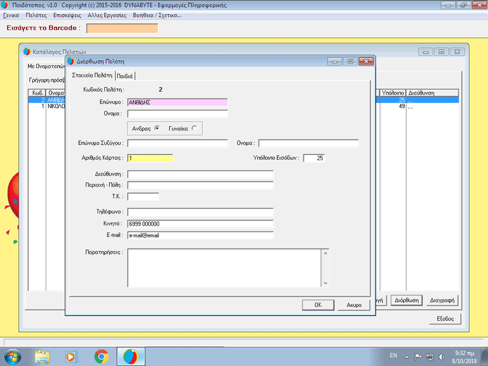Click the Παιδότοπος app icon in title bar
Screen dimensions: 488x366
(x=5, y=5)
